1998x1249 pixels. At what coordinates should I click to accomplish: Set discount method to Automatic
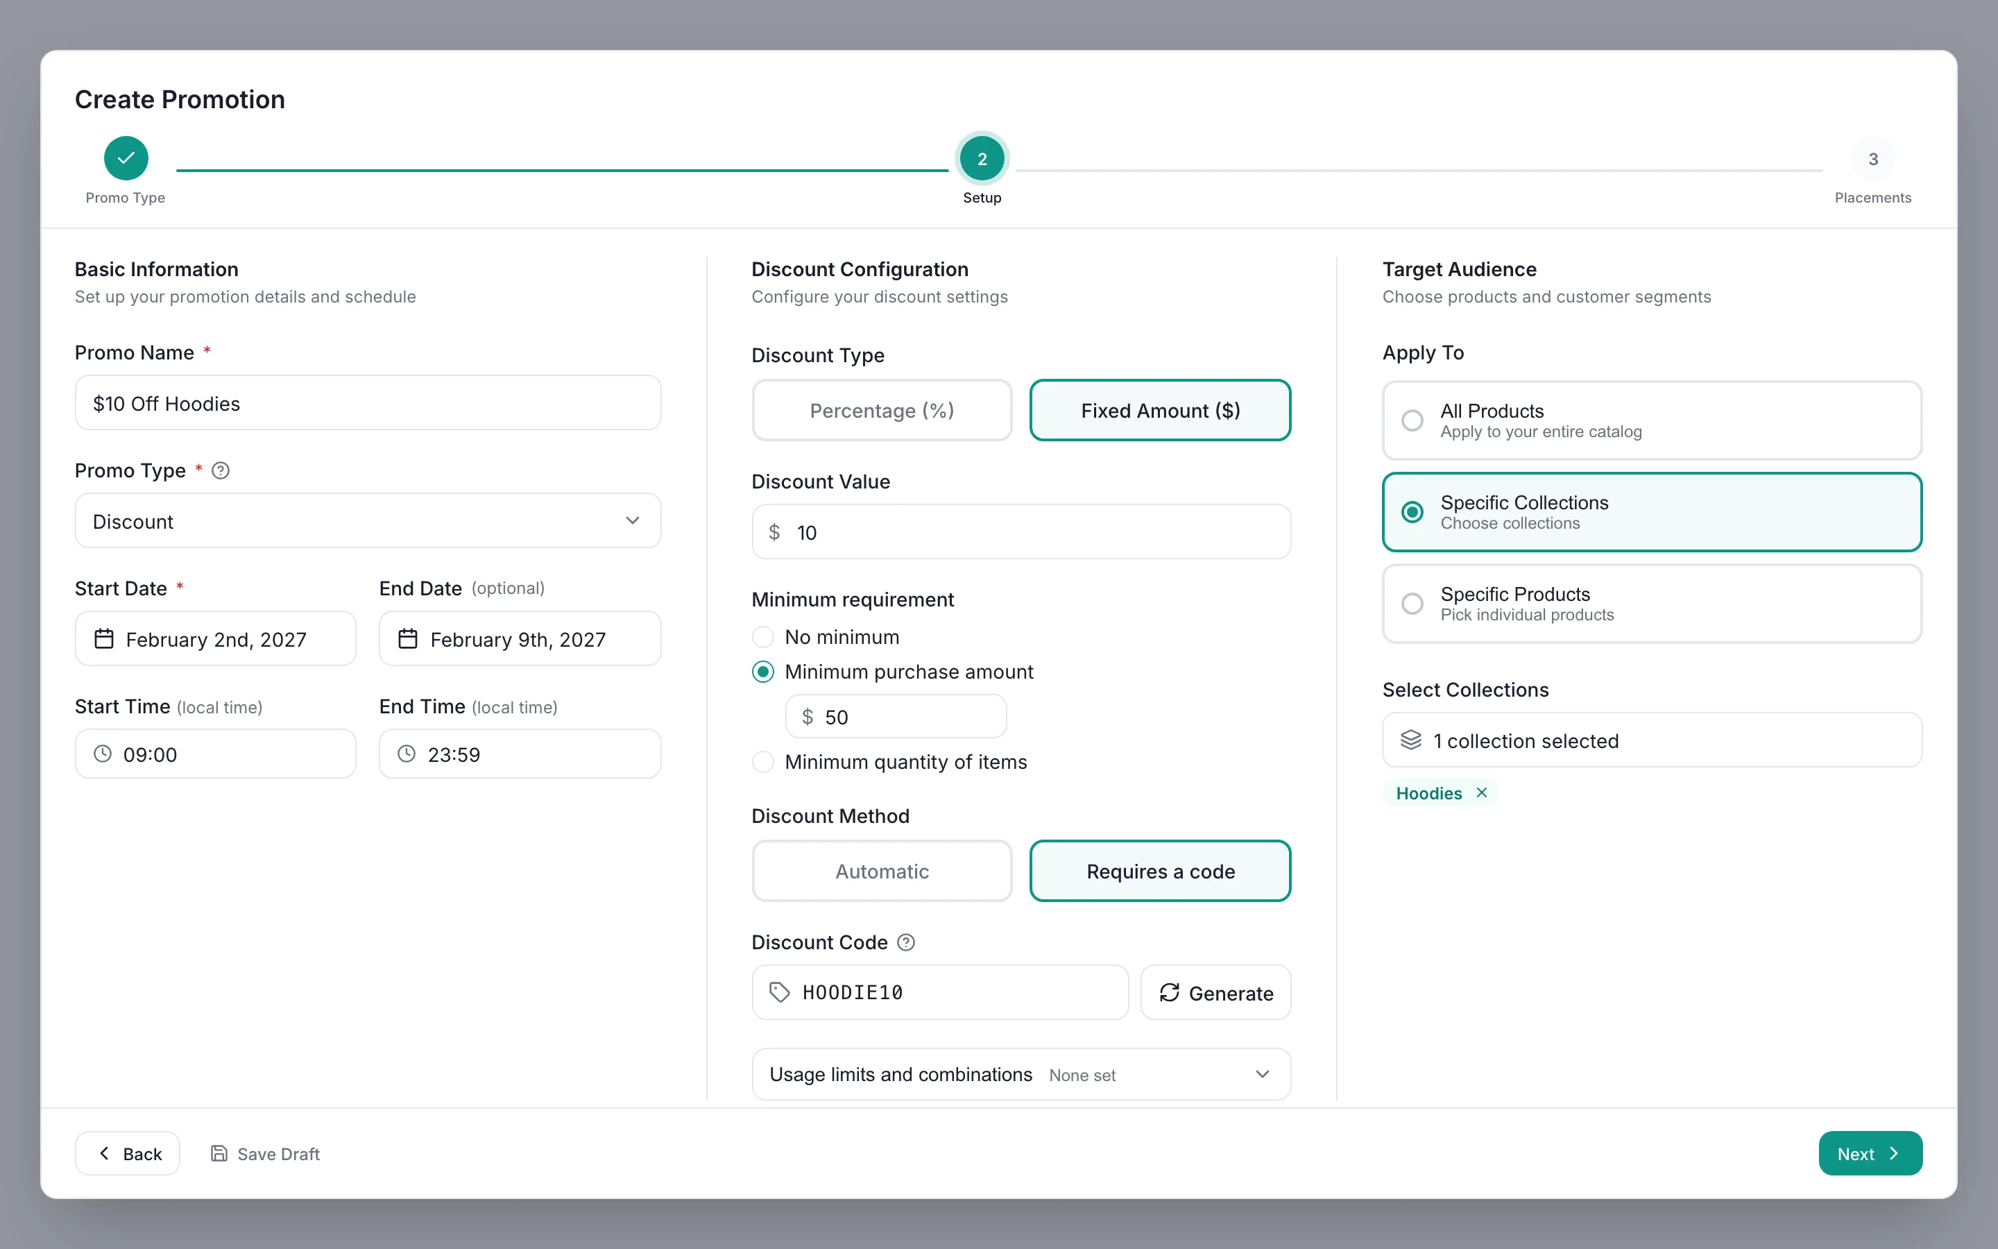[x=882, y=872]
